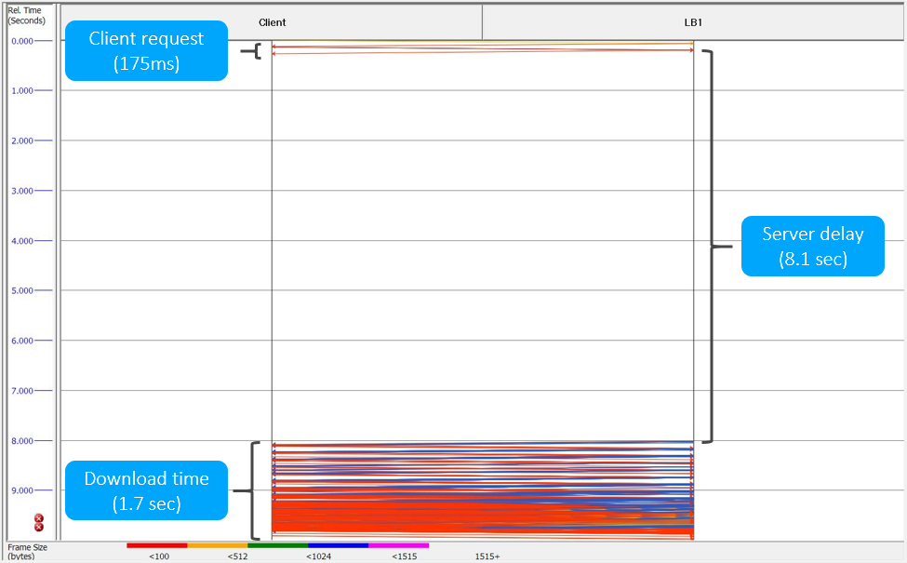This screenshot has width=907, height=563.
Task: Select the lower red error marker icon
Action: point(39,527)
